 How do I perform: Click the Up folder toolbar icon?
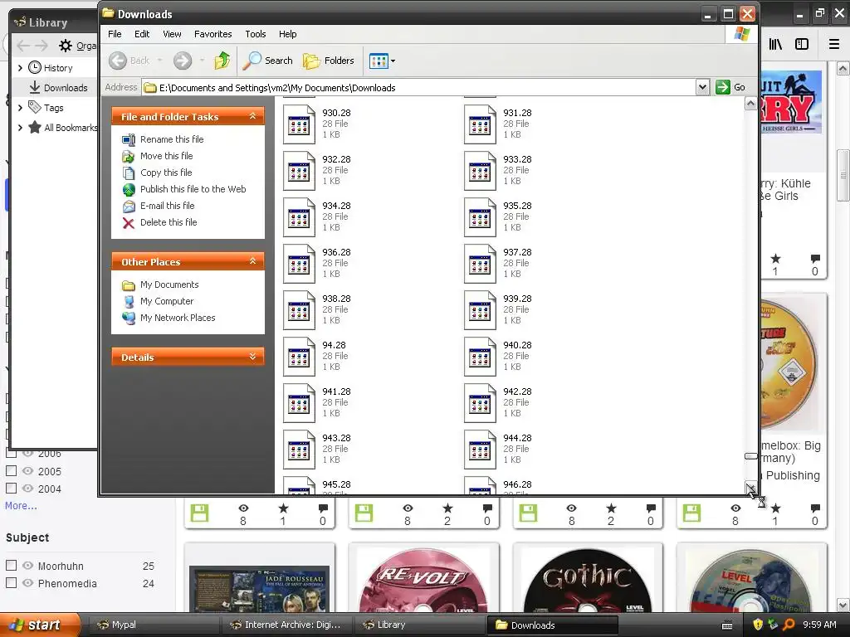click(222, 61)
